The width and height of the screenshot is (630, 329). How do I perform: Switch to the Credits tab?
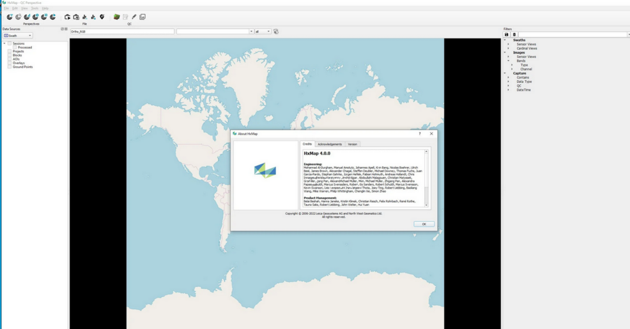307,144
